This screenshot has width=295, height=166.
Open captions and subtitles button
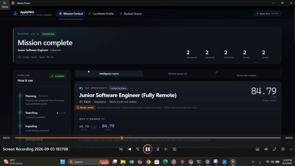(257, 149)
